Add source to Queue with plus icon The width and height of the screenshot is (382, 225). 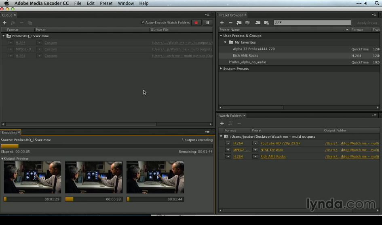[x=4, y=23]
